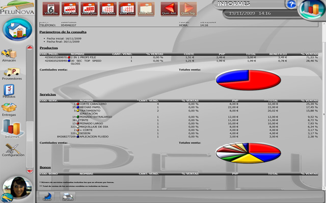
Task: Click the blue swatch beside 30 SEC TOP SPEED
Action: (69, 61)
